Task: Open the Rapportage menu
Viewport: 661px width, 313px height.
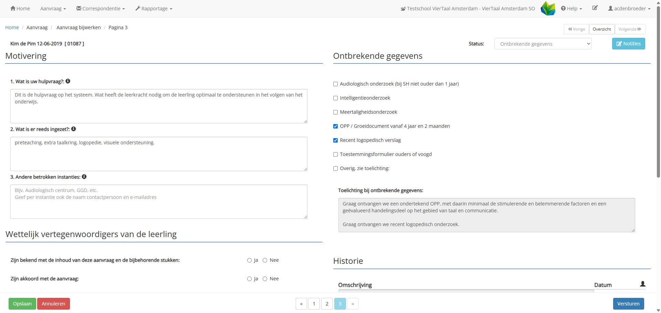Action: pyautogui.click(x=154, y=9)
